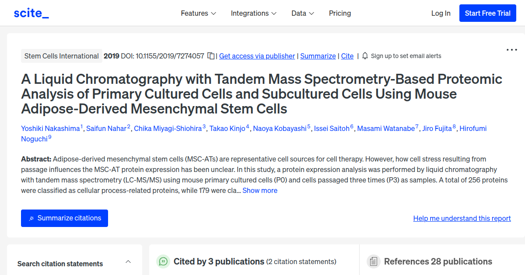Open the Cite link
Viewport: 525px width, 275px height.
(347, 56)
